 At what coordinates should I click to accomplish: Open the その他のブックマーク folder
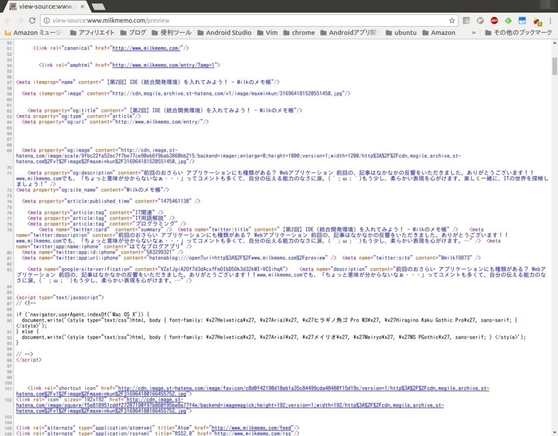[518, 32]
